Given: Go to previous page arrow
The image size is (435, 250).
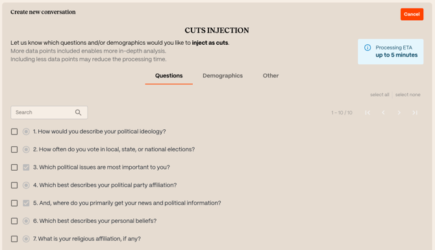Looking at the screenshot, I should (384, 112).
